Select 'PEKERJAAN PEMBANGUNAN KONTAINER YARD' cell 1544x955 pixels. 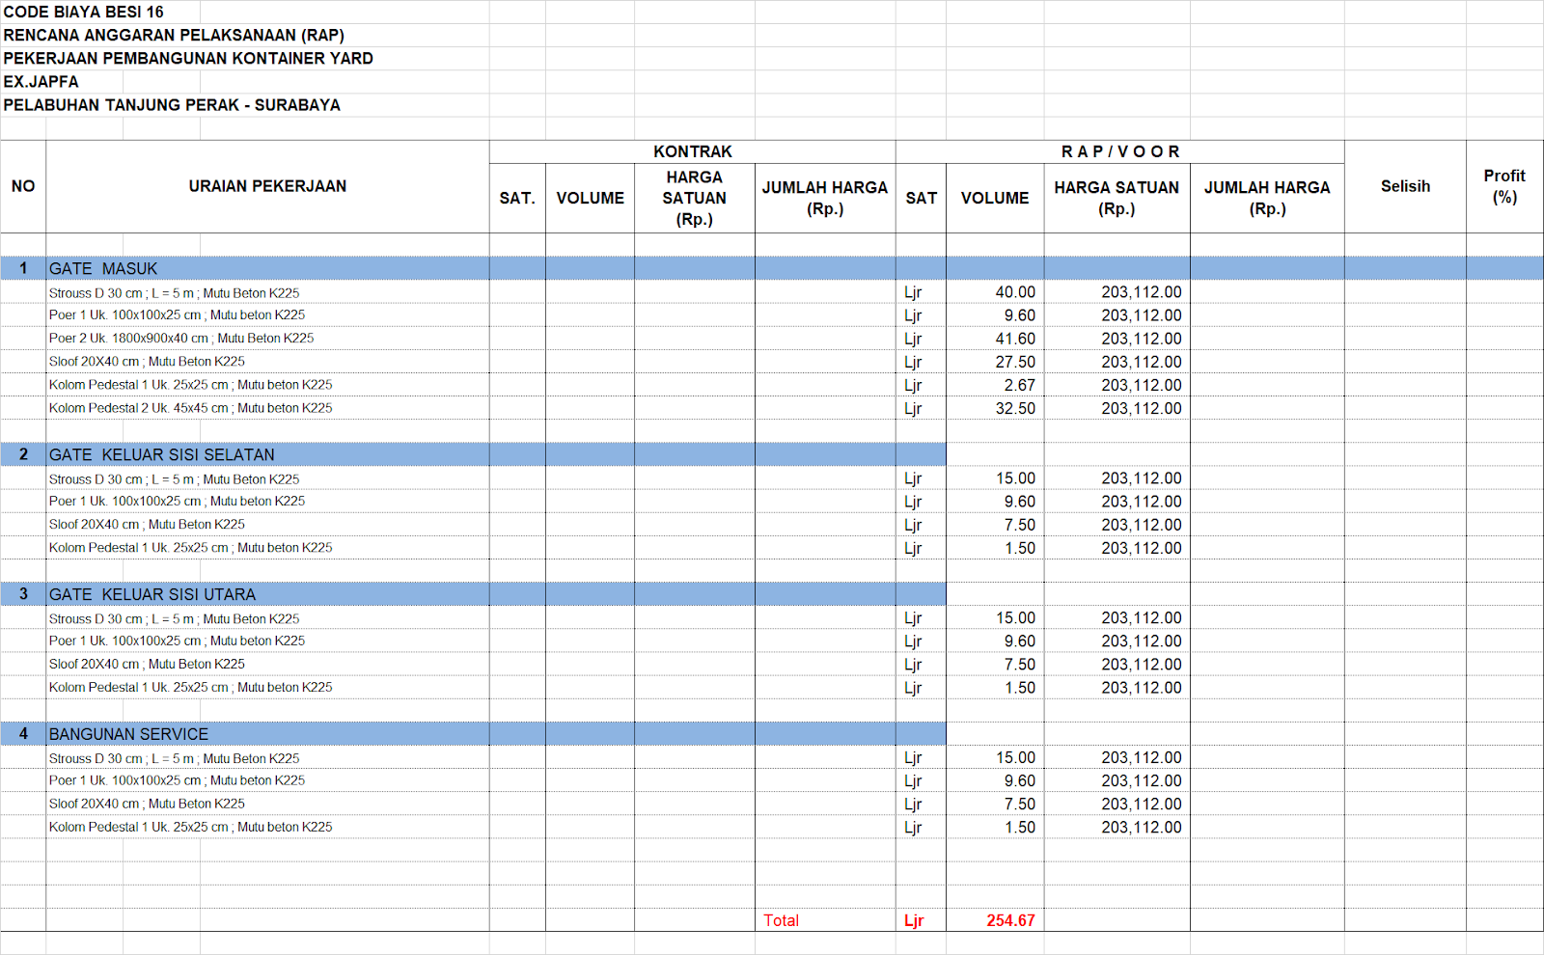pos(188,59)
